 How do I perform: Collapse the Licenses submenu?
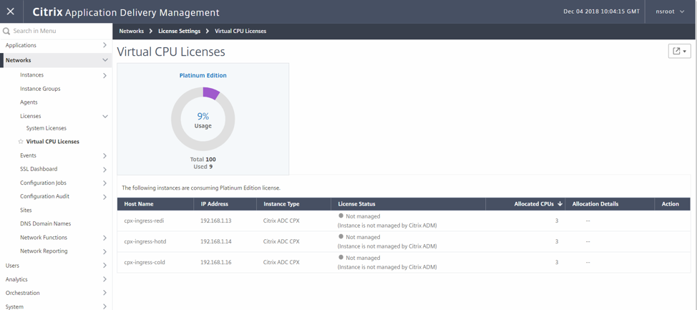coord(104,116)
